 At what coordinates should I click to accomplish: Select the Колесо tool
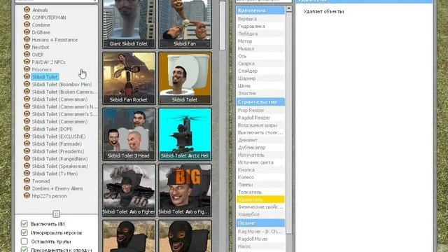pos(260,177)
